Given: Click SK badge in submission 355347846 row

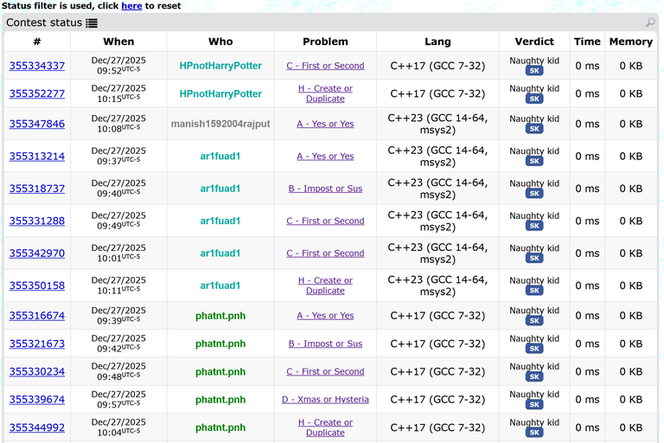Looking at the screenshot, I should pos(534,129).
